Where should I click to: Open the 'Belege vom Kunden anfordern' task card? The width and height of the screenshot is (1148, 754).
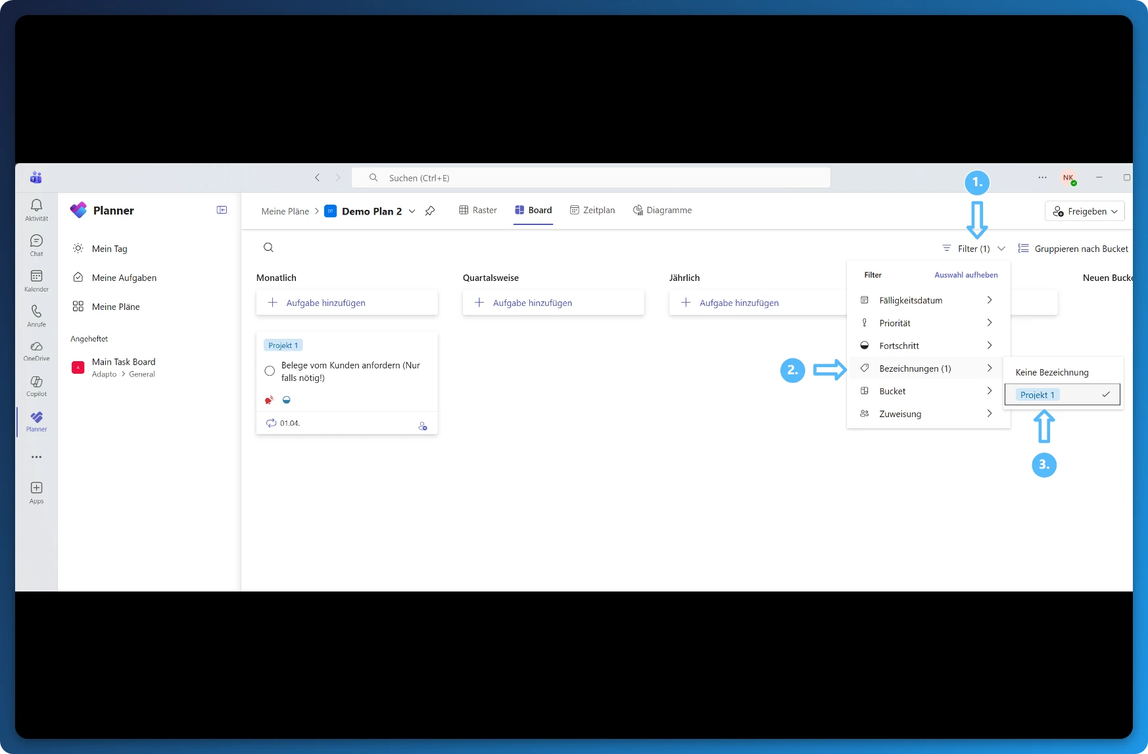(x=347, y=382)
